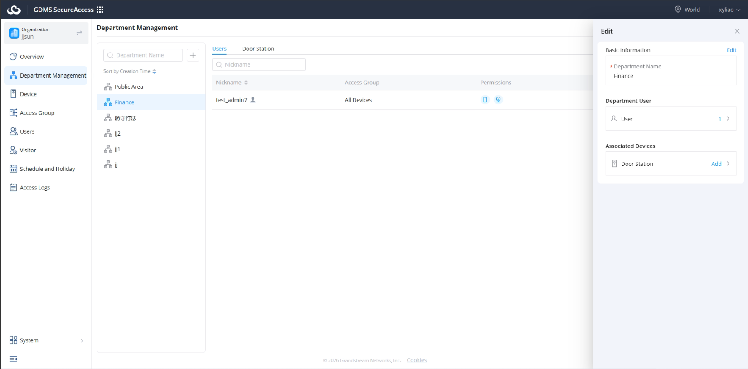The width and height of the screenshot is (748, 369).
Task: Switch to the Users tab
Action: (x=219, y=49)
